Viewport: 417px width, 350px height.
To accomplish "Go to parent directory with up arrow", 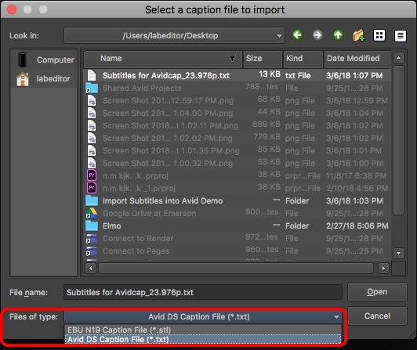I will pyautogui.click(x=338, y=35).
